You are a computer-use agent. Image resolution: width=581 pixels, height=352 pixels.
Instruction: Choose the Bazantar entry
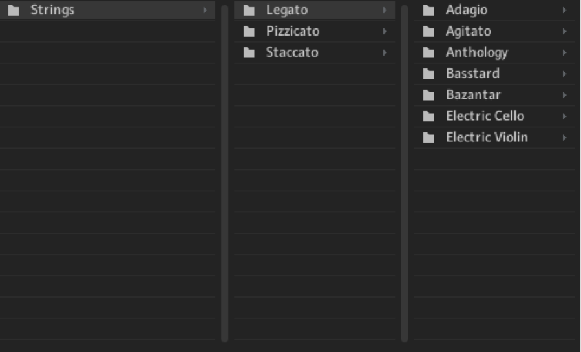[x=494, y=95]
